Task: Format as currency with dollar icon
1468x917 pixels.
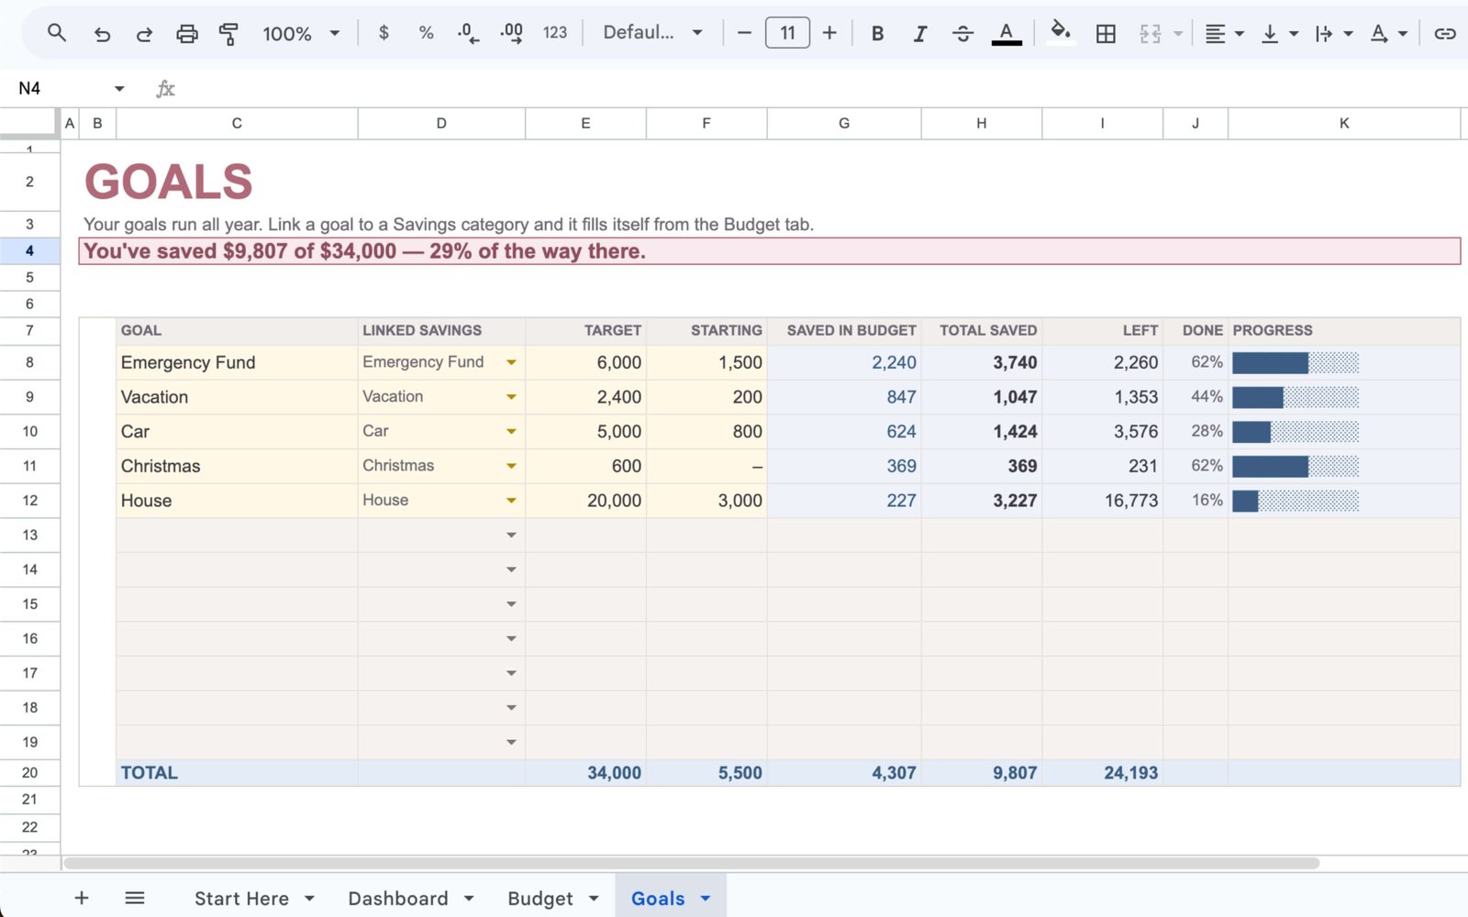Action: click(x=384, y=33)
